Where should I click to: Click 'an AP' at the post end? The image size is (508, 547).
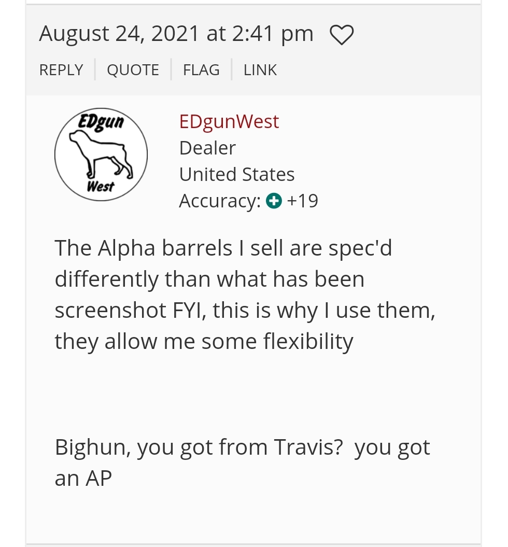[x=83, y=478]
